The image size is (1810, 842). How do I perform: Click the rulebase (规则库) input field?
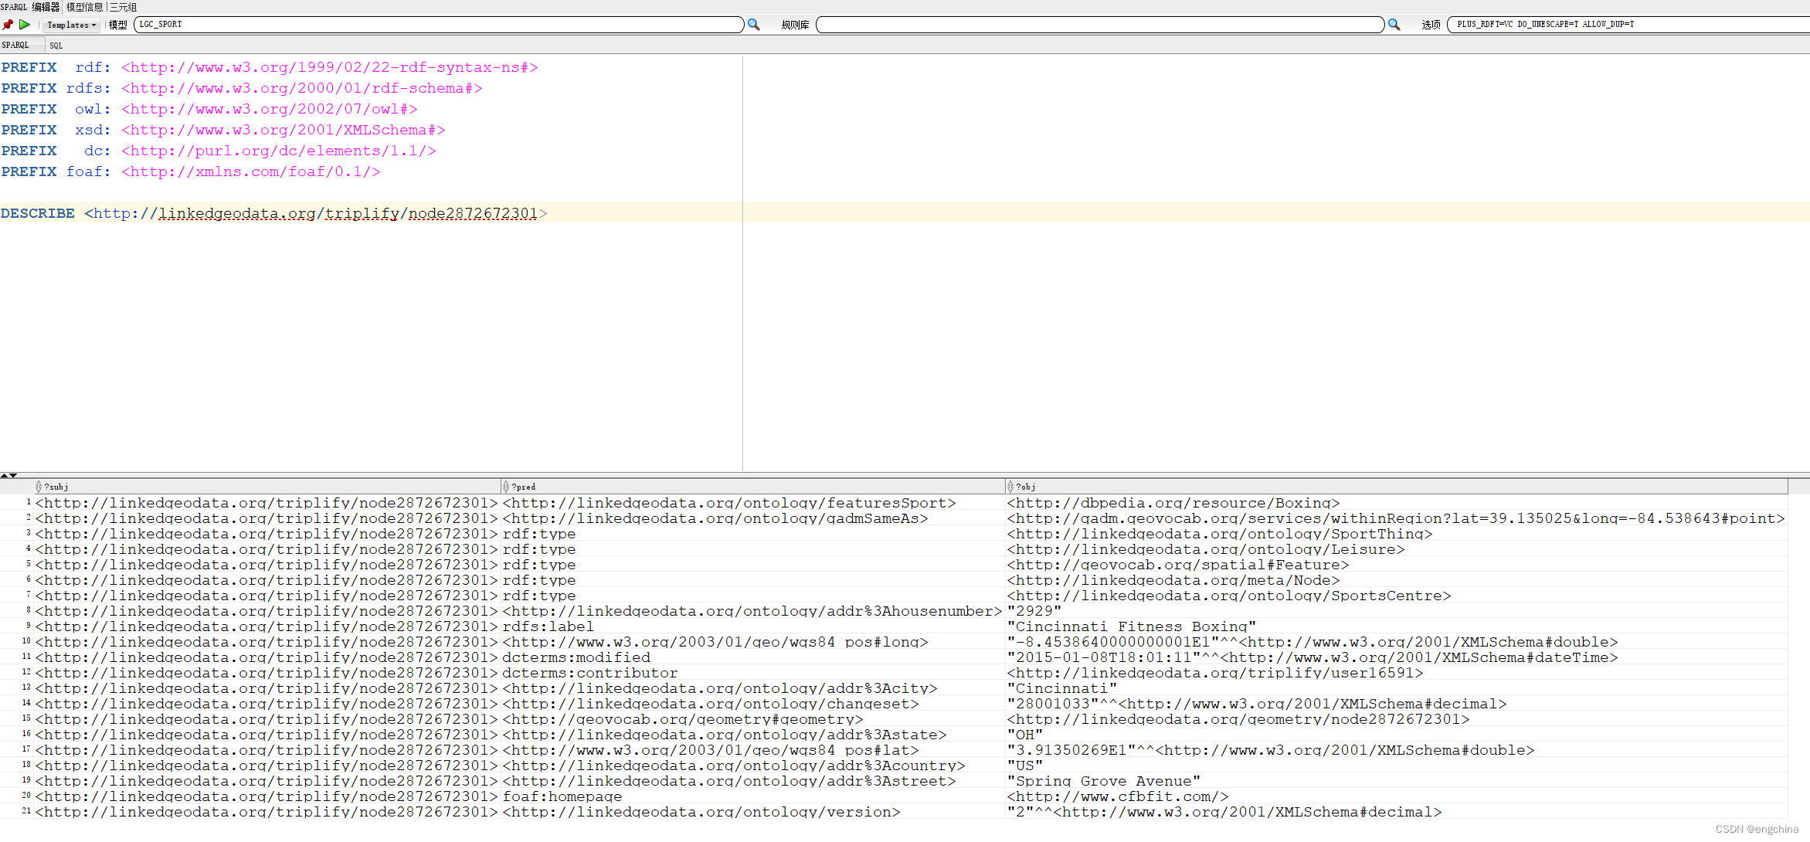coord(1100,25)
